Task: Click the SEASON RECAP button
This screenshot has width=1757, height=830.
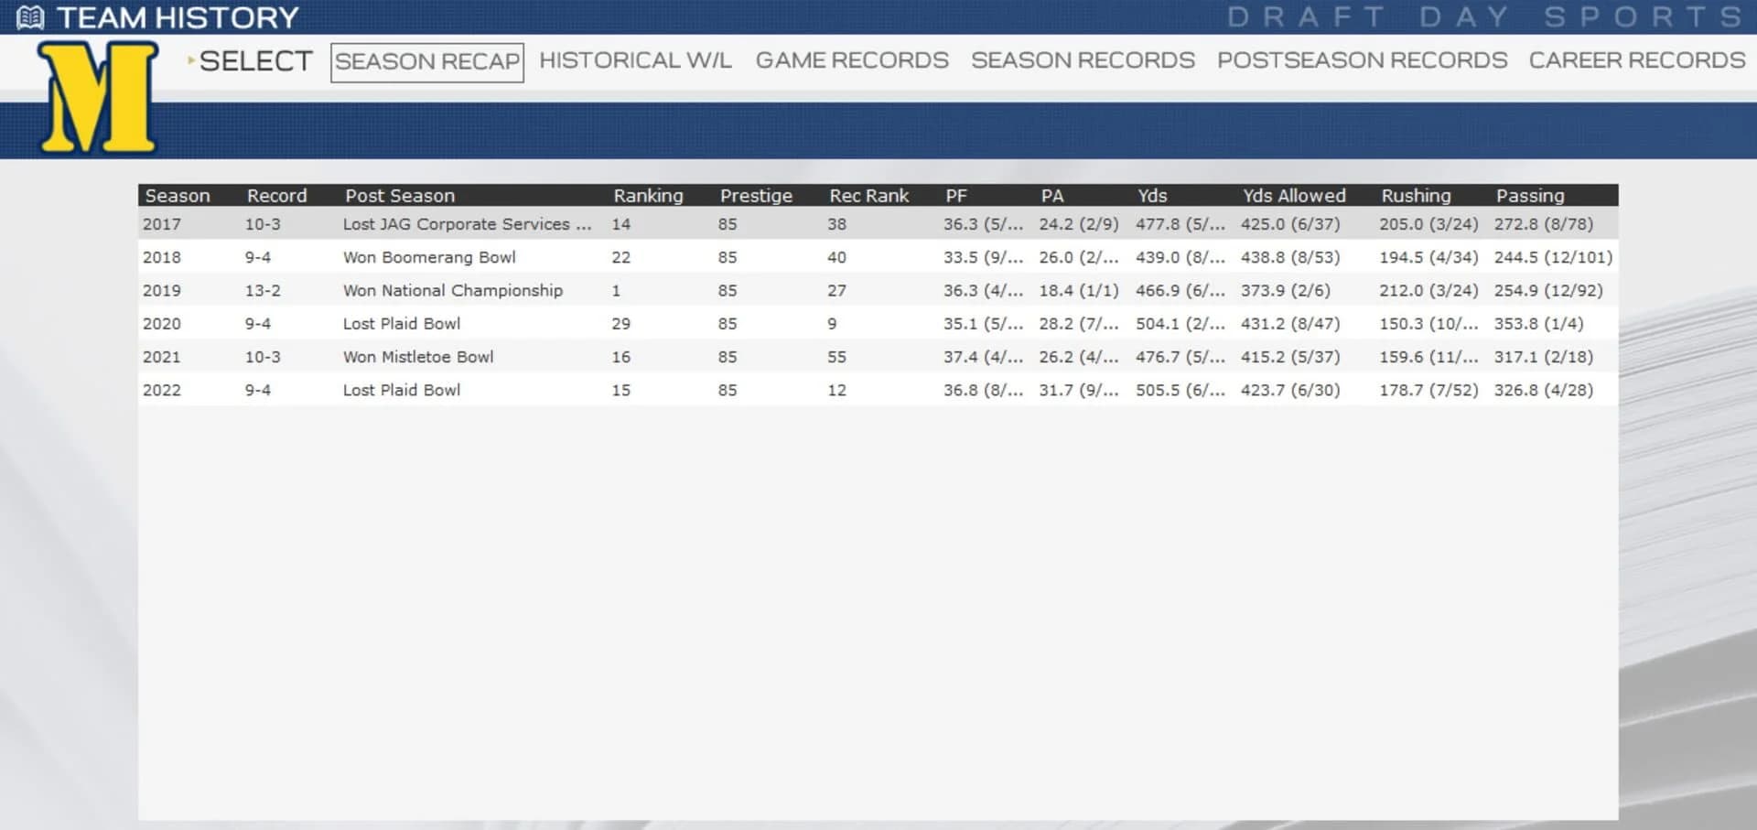Action: pyautogui.click(x=426, y=62)
